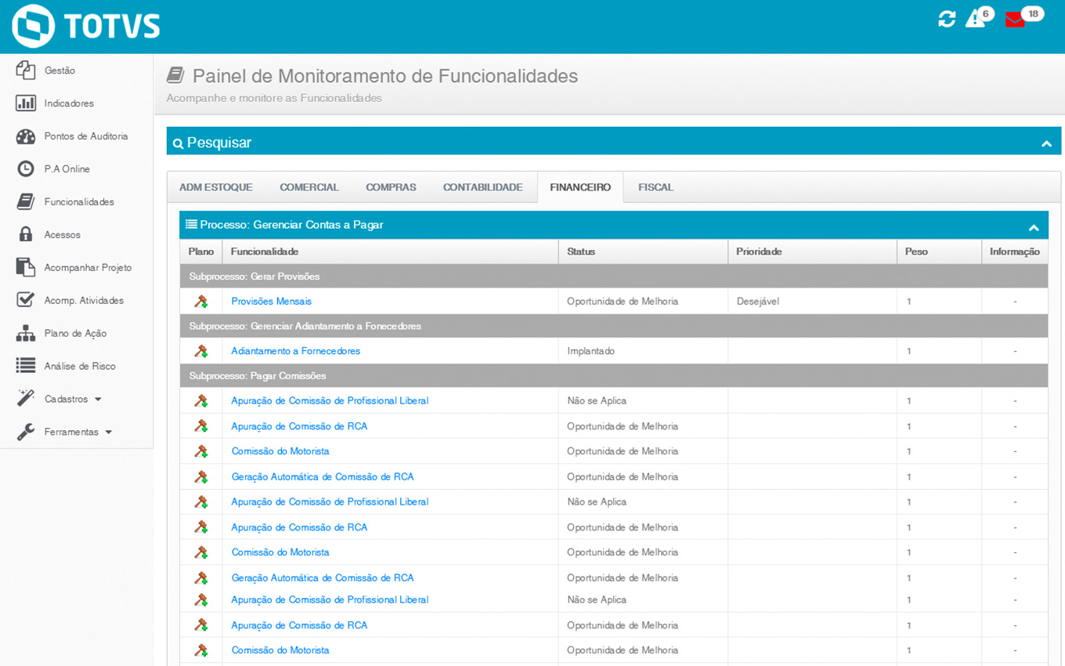Expand the Cadastros dropdown menu
The height and width of the screenshot is (666, 1065).
72,399
